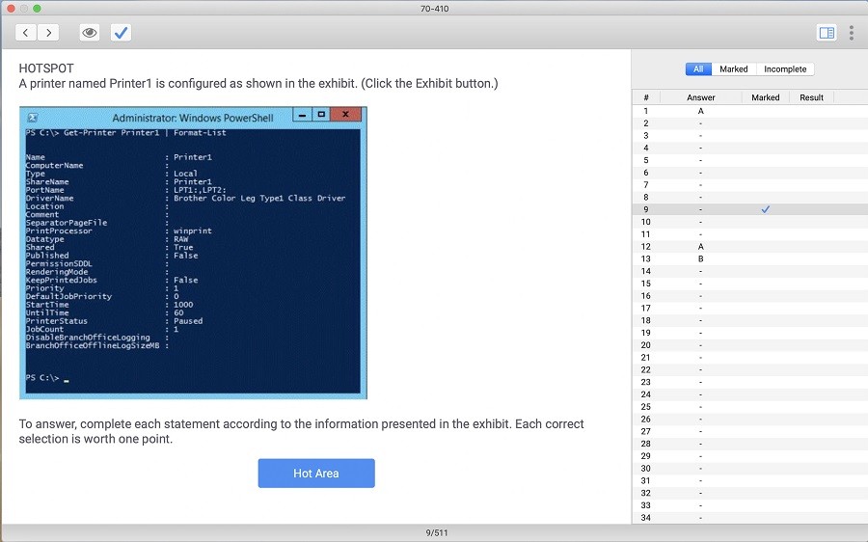
Task: Click the 9/511 progress indicator
Action: [436, 532]
